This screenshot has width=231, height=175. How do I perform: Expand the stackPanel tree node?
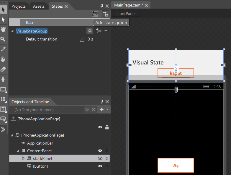23,158
